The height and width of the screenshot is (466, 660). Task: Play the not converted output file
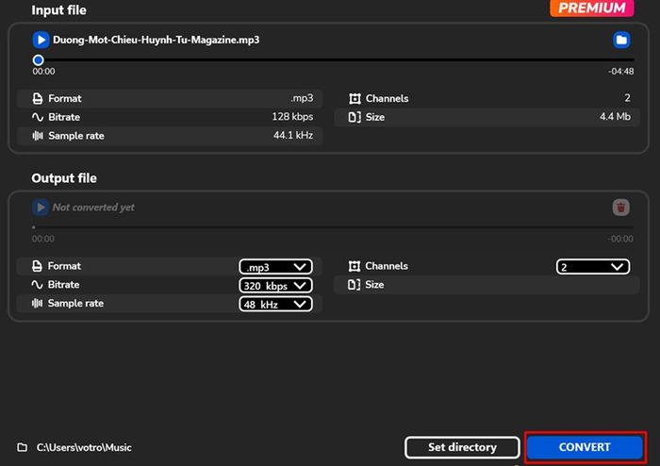41,208
